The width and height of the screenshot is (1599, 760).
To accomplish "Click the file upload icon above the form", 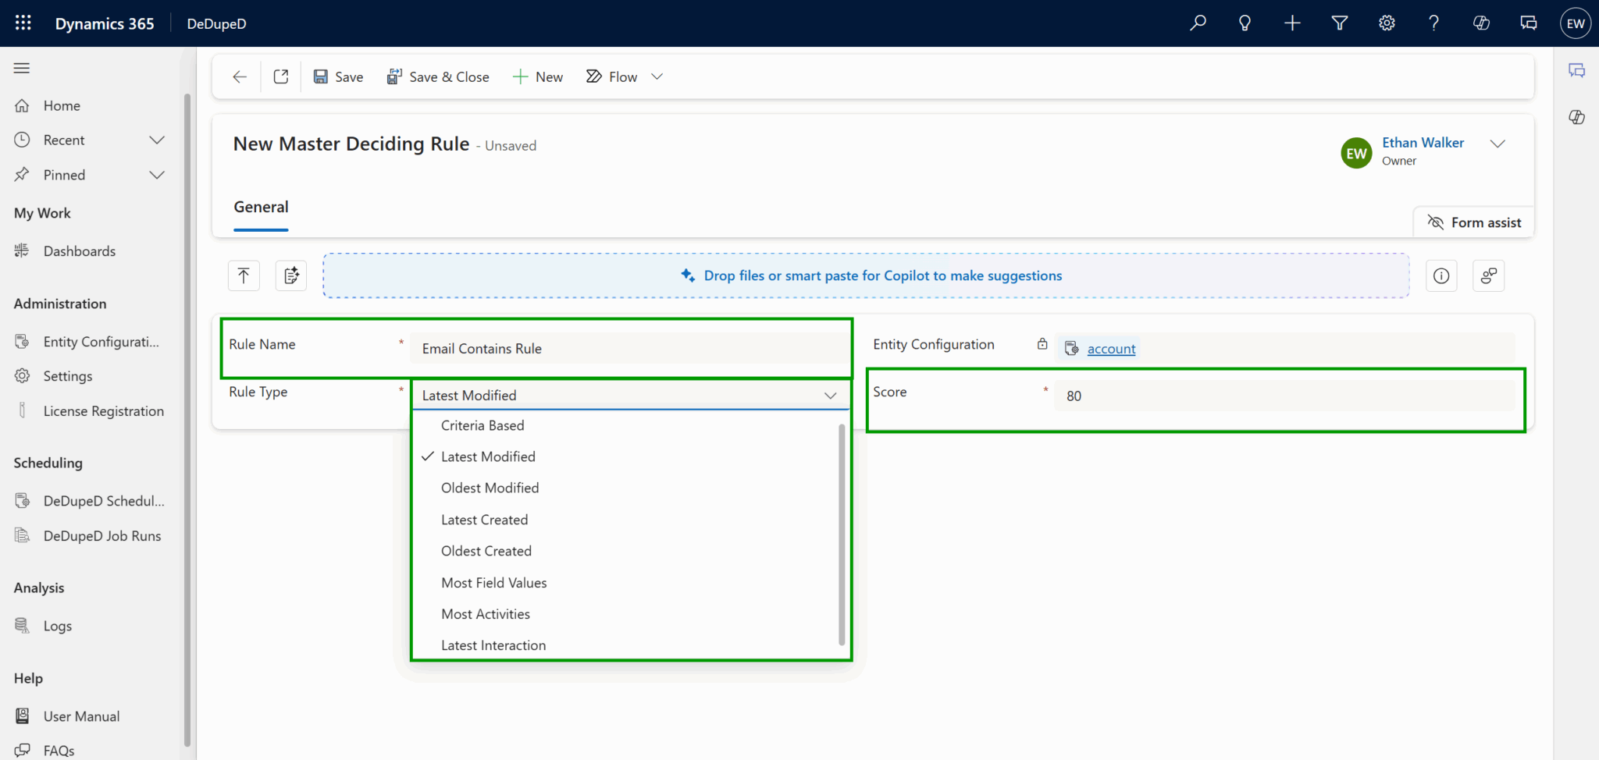I will (x=244, y=275).
